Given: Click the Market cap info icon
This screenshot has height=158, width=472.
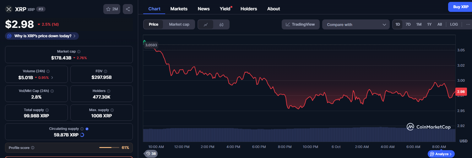Looking at the screenshot, I should coord(79,52).
